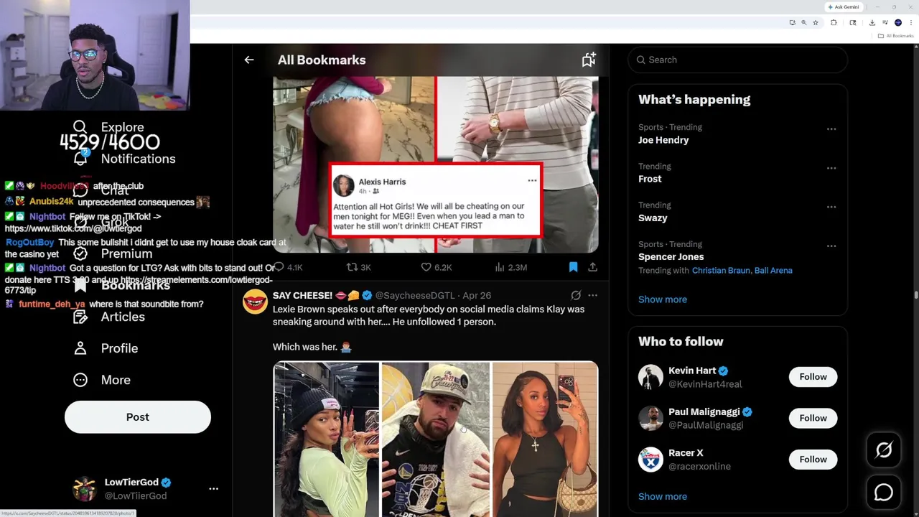Open Kevin Hart's profile avatar
Image resolution: width=919 pixels, height=517 pixels.
click(x=650, y=377)
